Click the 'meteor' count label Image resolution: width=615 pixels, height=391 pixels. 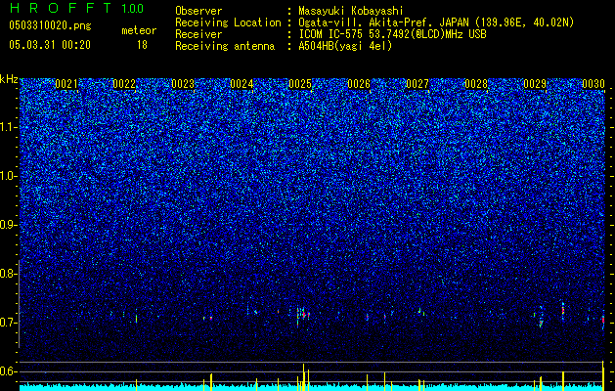tap(139, 30)
